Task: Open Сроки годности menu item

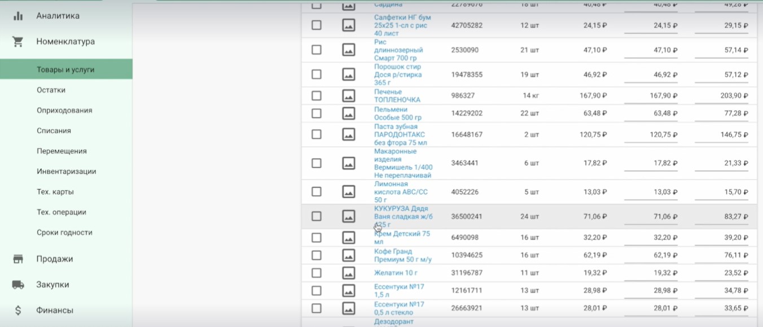Action: pyautogui.click(x=64, y=232)
